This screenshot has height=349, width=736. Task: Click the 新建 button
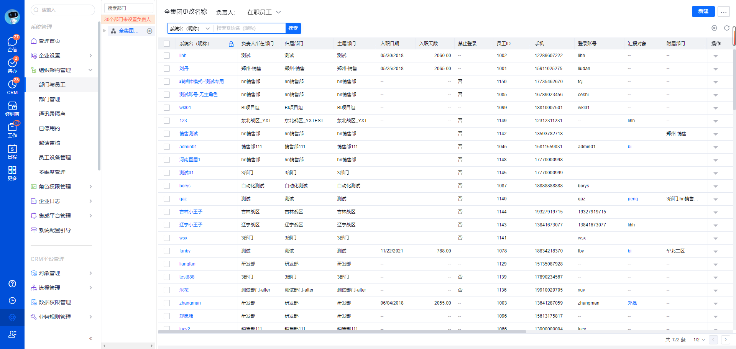coord(703,11)
